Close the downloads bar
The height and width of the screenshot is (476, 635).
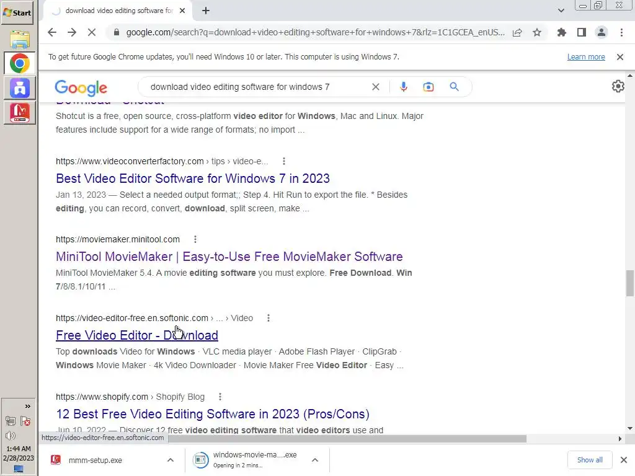tap(624, 460)
